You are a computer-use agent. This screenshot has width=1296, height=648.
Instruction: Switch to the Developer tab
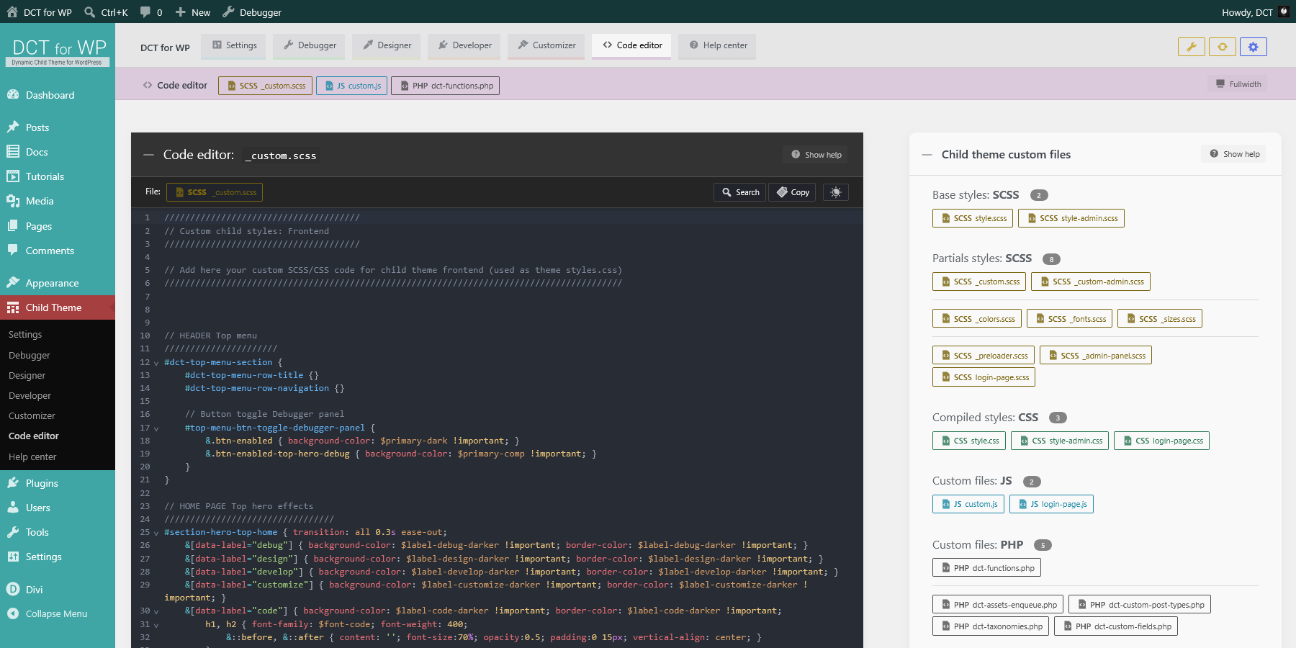(464, 45)
